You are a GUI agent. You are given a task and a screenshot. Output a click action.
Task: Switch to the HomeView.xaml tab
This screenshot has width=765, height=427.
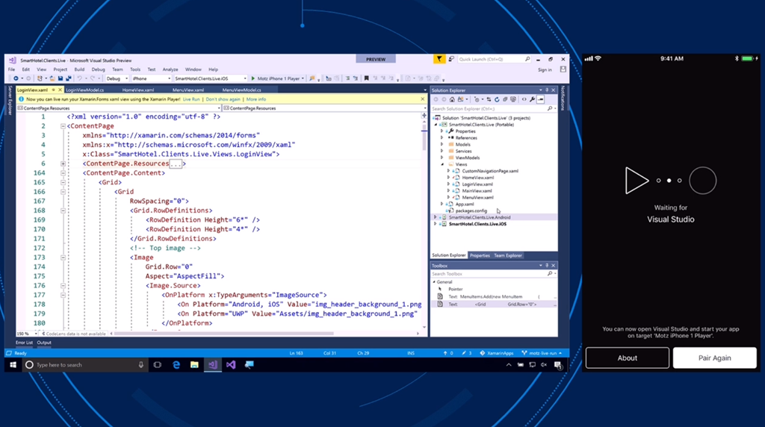point(137,90)
